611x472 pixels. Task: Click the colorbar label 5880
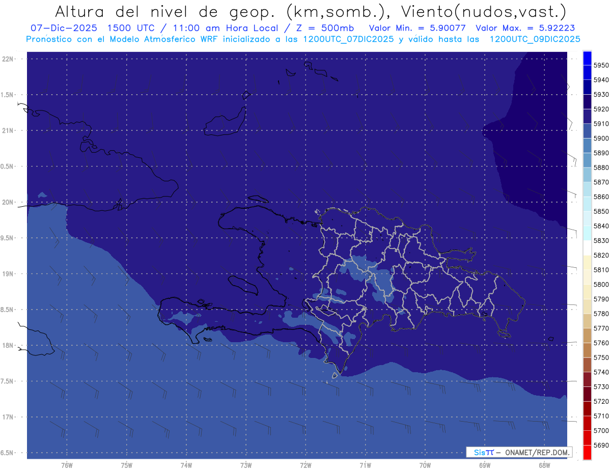pos(601,168)
